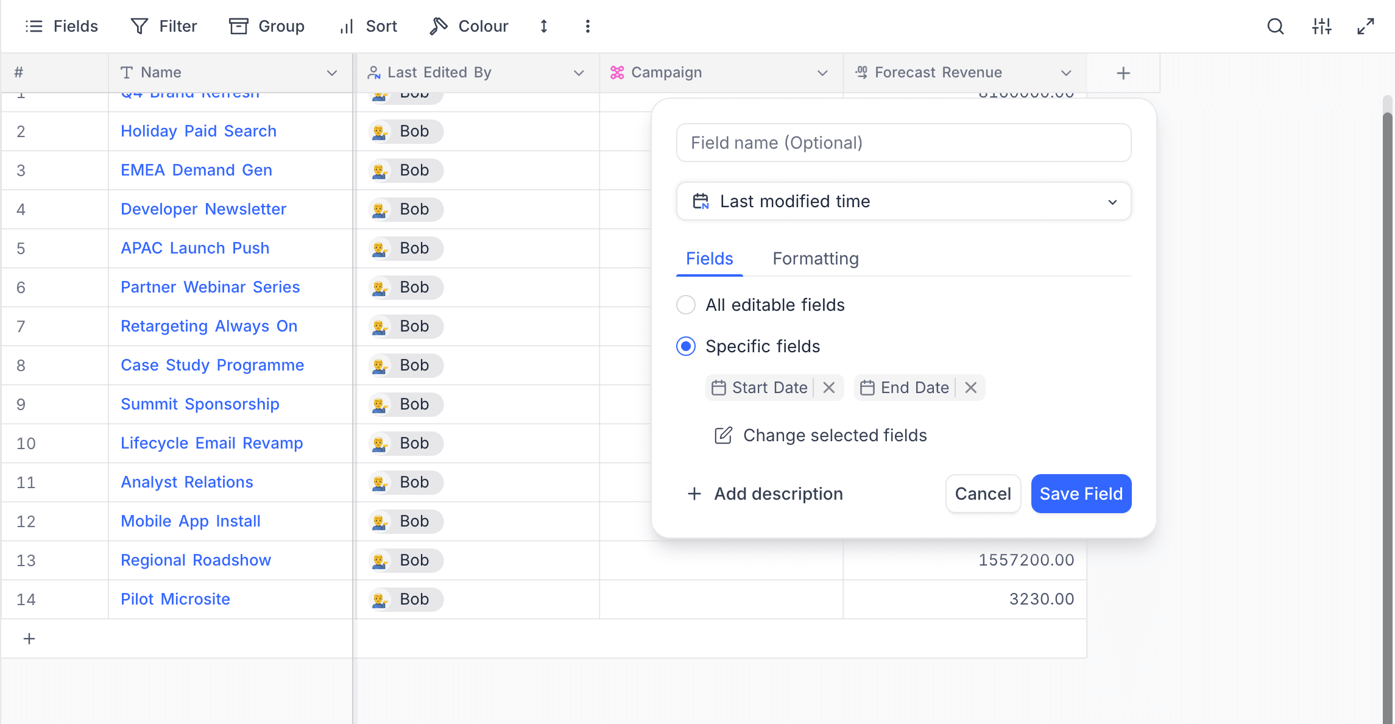Select All editable fields radio button

pyautogui.click(x=686, y=305)
